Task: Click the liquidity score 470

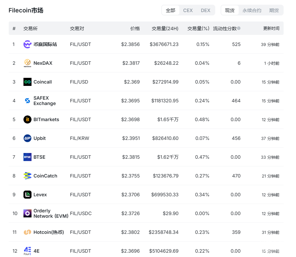Action: tap(236, 176)
